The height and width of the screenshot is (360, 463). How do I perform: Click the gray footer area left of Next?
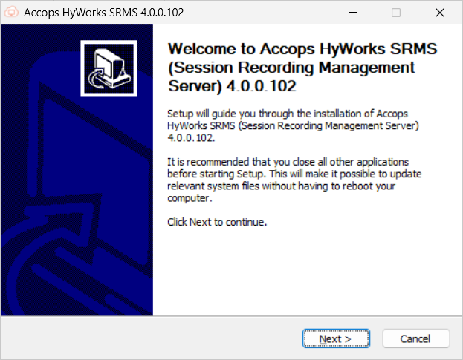(x=149, y=338)
